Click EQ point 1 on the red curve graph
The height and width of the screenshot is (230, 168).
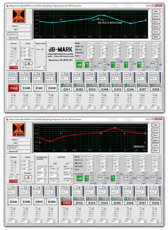coord(50,141)
